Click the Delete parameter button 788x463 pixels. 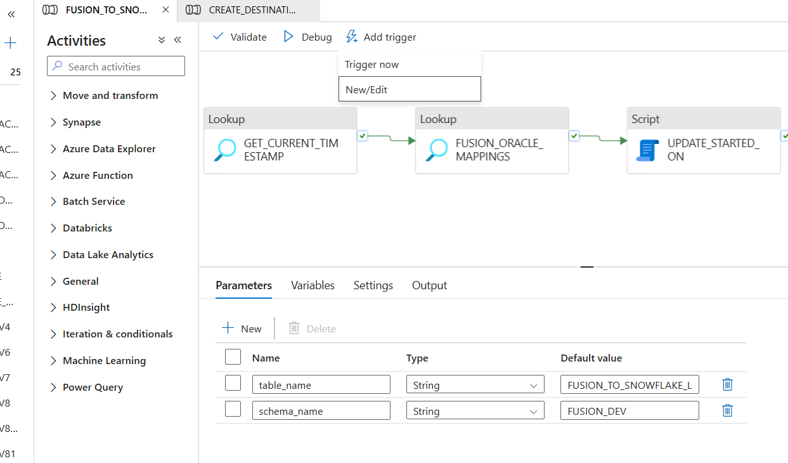[x=312, y=329]
